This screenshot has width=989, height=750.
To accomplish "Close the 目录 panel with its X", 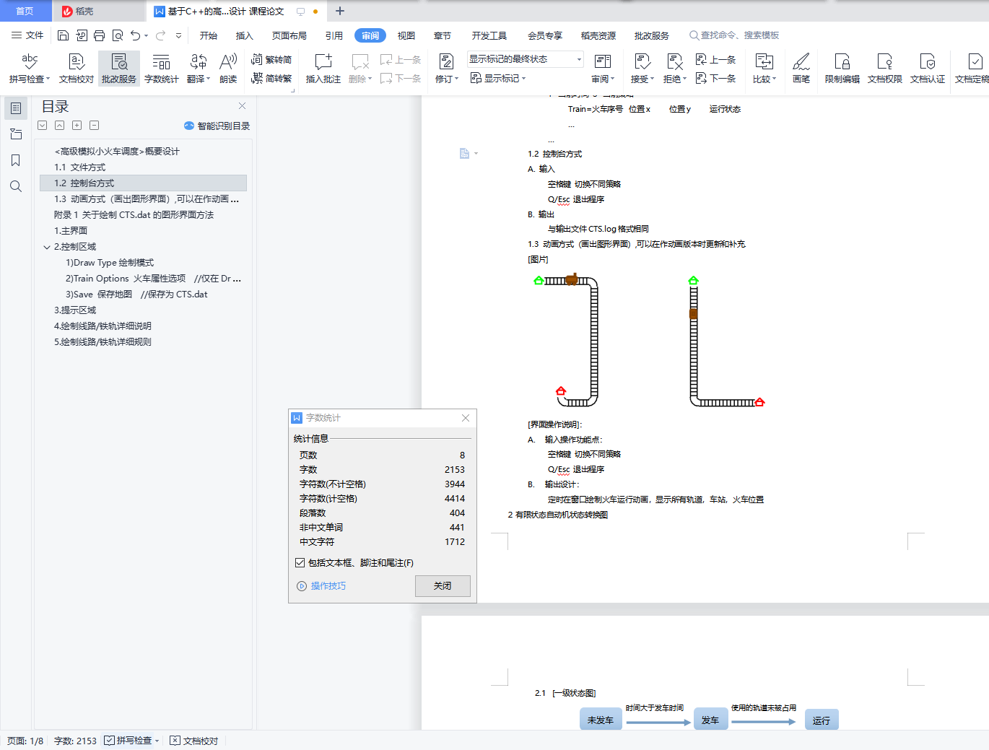I will 243,106.
